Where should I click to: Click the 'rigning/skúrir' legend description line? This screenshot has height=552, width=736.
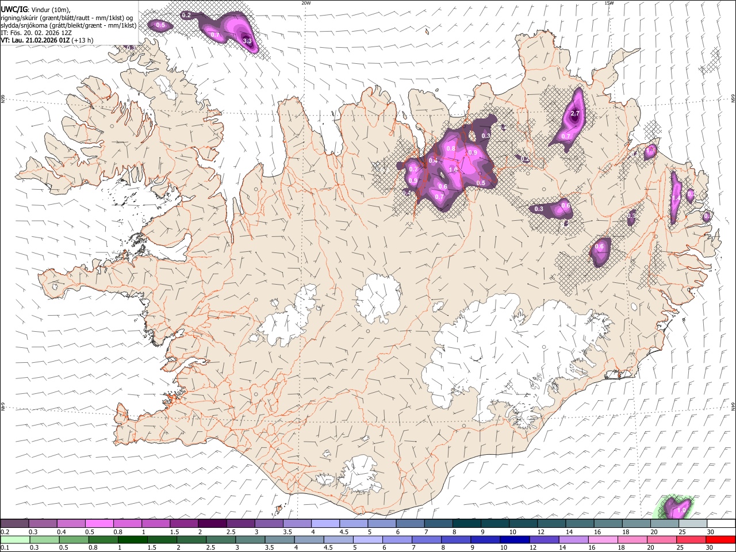tap(67, 17)
